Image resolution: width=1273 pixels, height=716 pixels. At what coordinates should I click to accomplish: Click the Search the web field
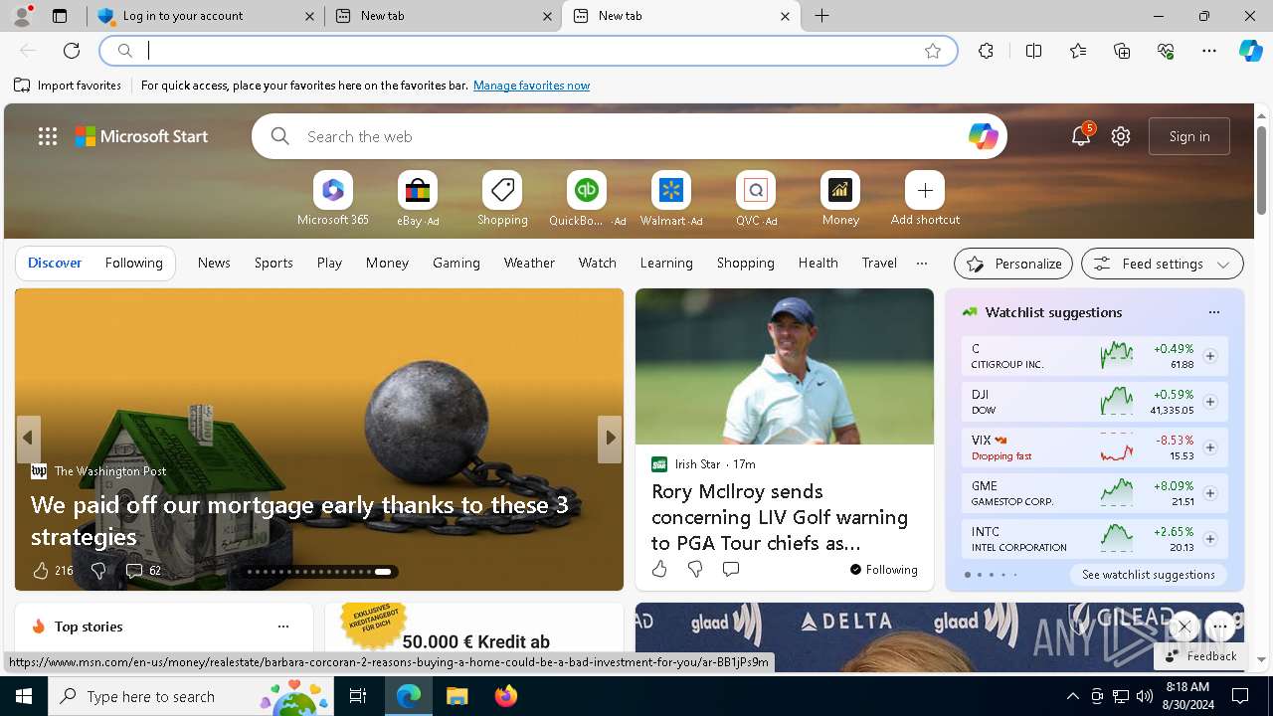pos(630,136)
